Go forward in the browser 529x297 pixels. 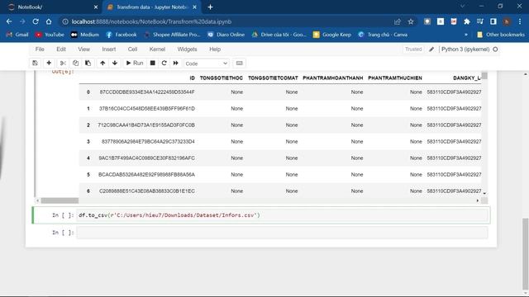coord(22,21)
